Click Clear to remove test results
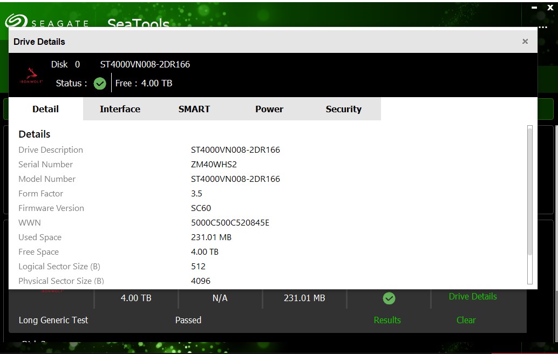The width and height of the screenshot is (558, 354). tap(466, 320)
